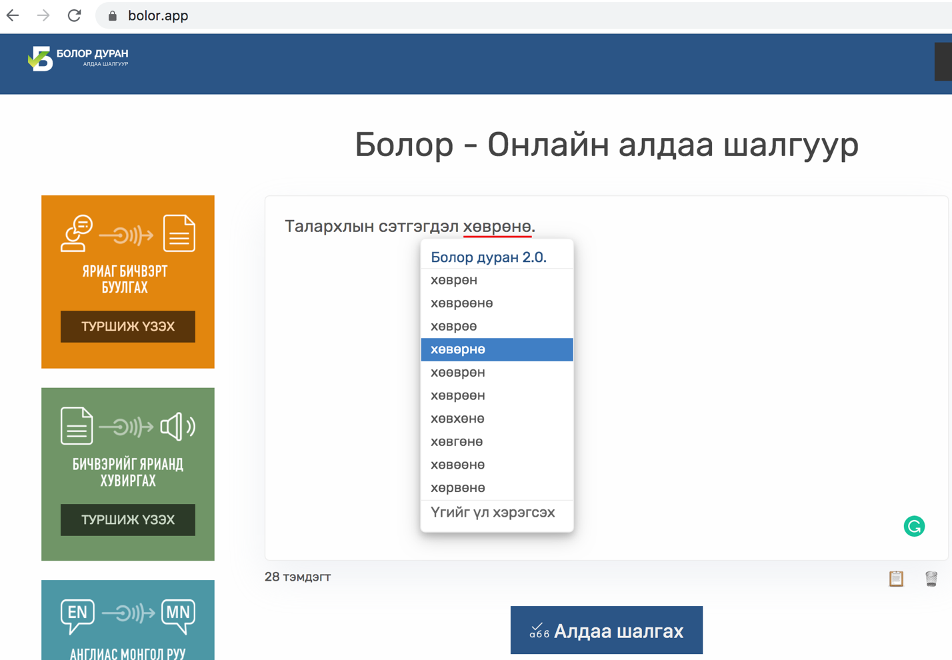Click the EN to MN translation icon

point(127,613)
